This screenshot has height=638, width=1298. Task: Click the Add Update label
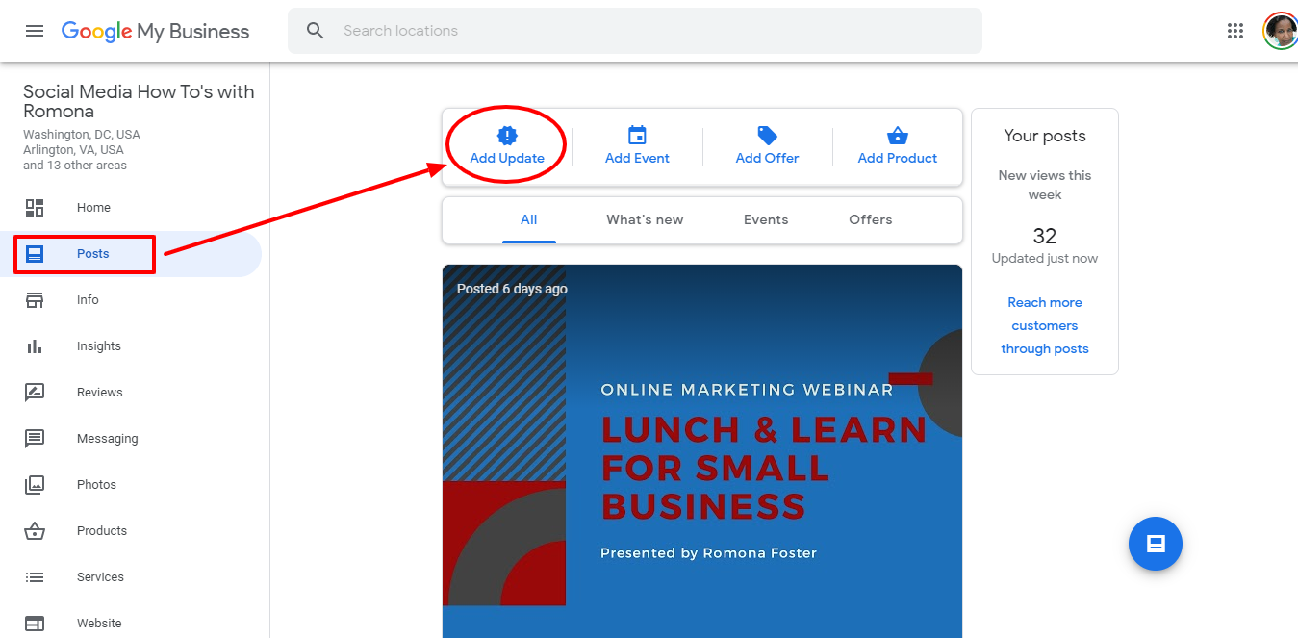pyautogui.click(x=507, y=159)
